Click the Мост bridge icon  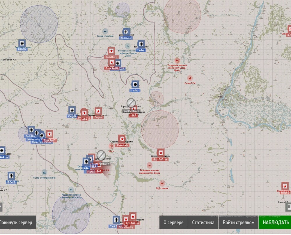[111, 146]
